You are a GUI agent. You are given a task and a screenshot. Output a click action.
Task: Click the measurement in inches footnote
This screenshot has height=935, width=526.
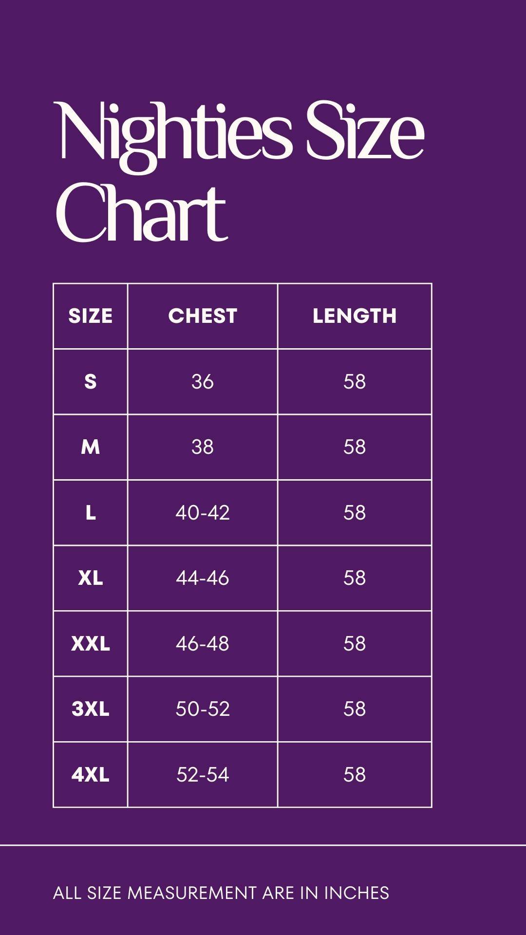click(x=221, y=893)
